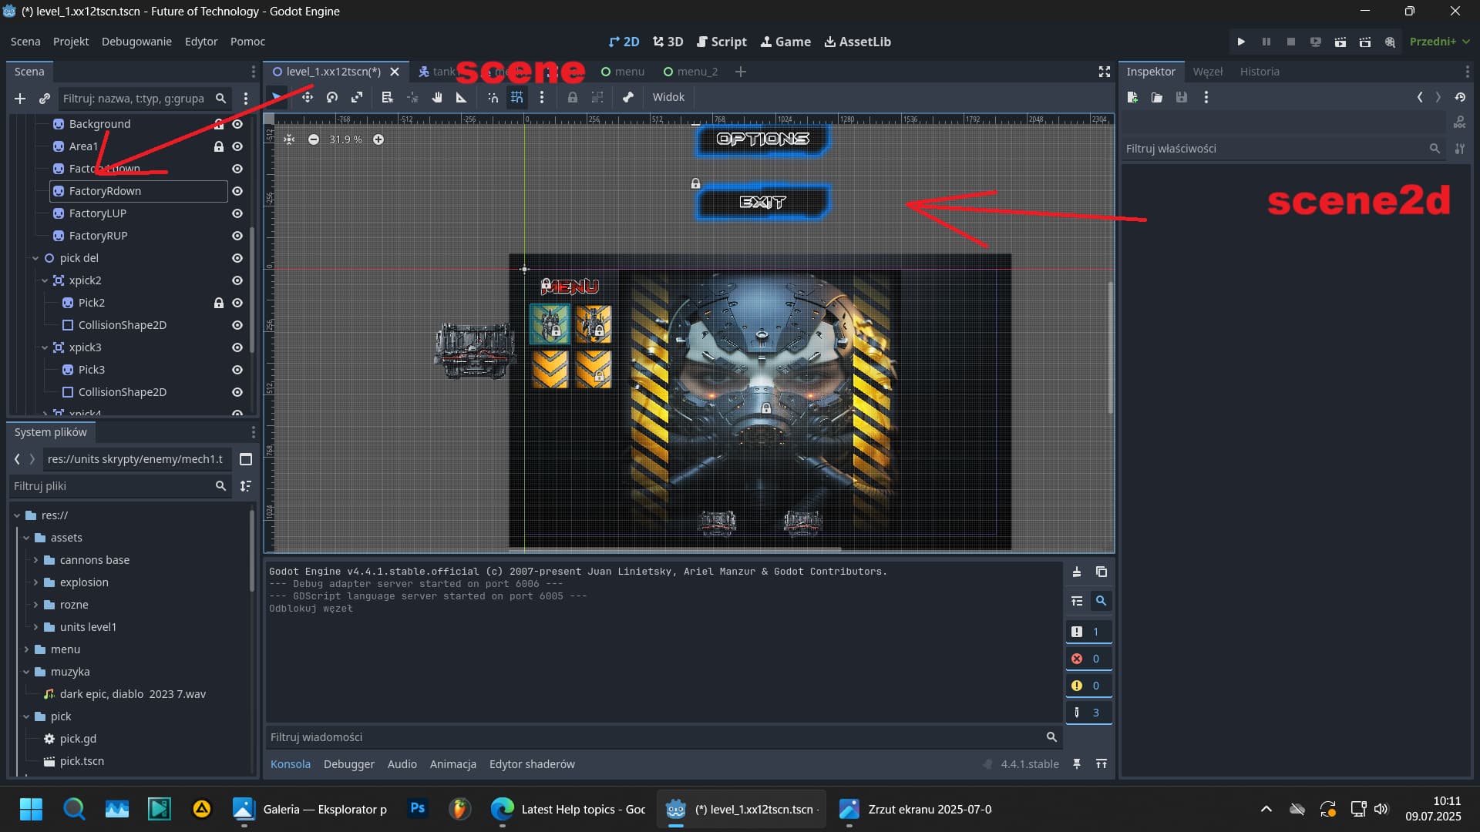The height and width of the screenshot is (832, 1480).
Task: Open Edytor shaderów panel
Action: (x=532, y=764)
